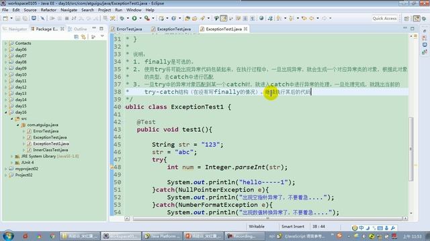
Task: Open the File menu
Action: click(x=5, y=10)
